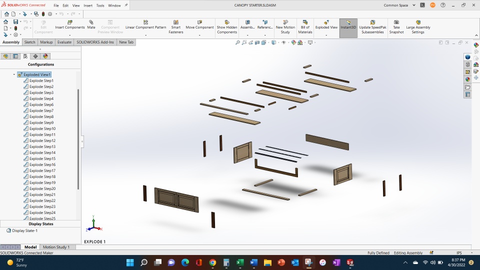Click Show Hidden Components
Screen dimensions: 480x270
[x=227, y=27]
